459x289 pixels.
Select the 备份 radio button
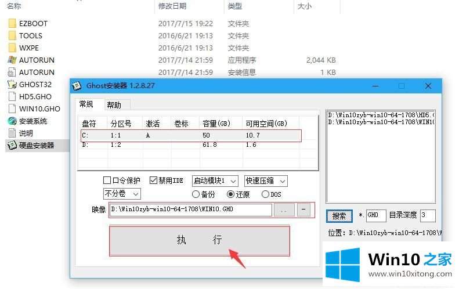pyautogui.click(x=196, y=194)
